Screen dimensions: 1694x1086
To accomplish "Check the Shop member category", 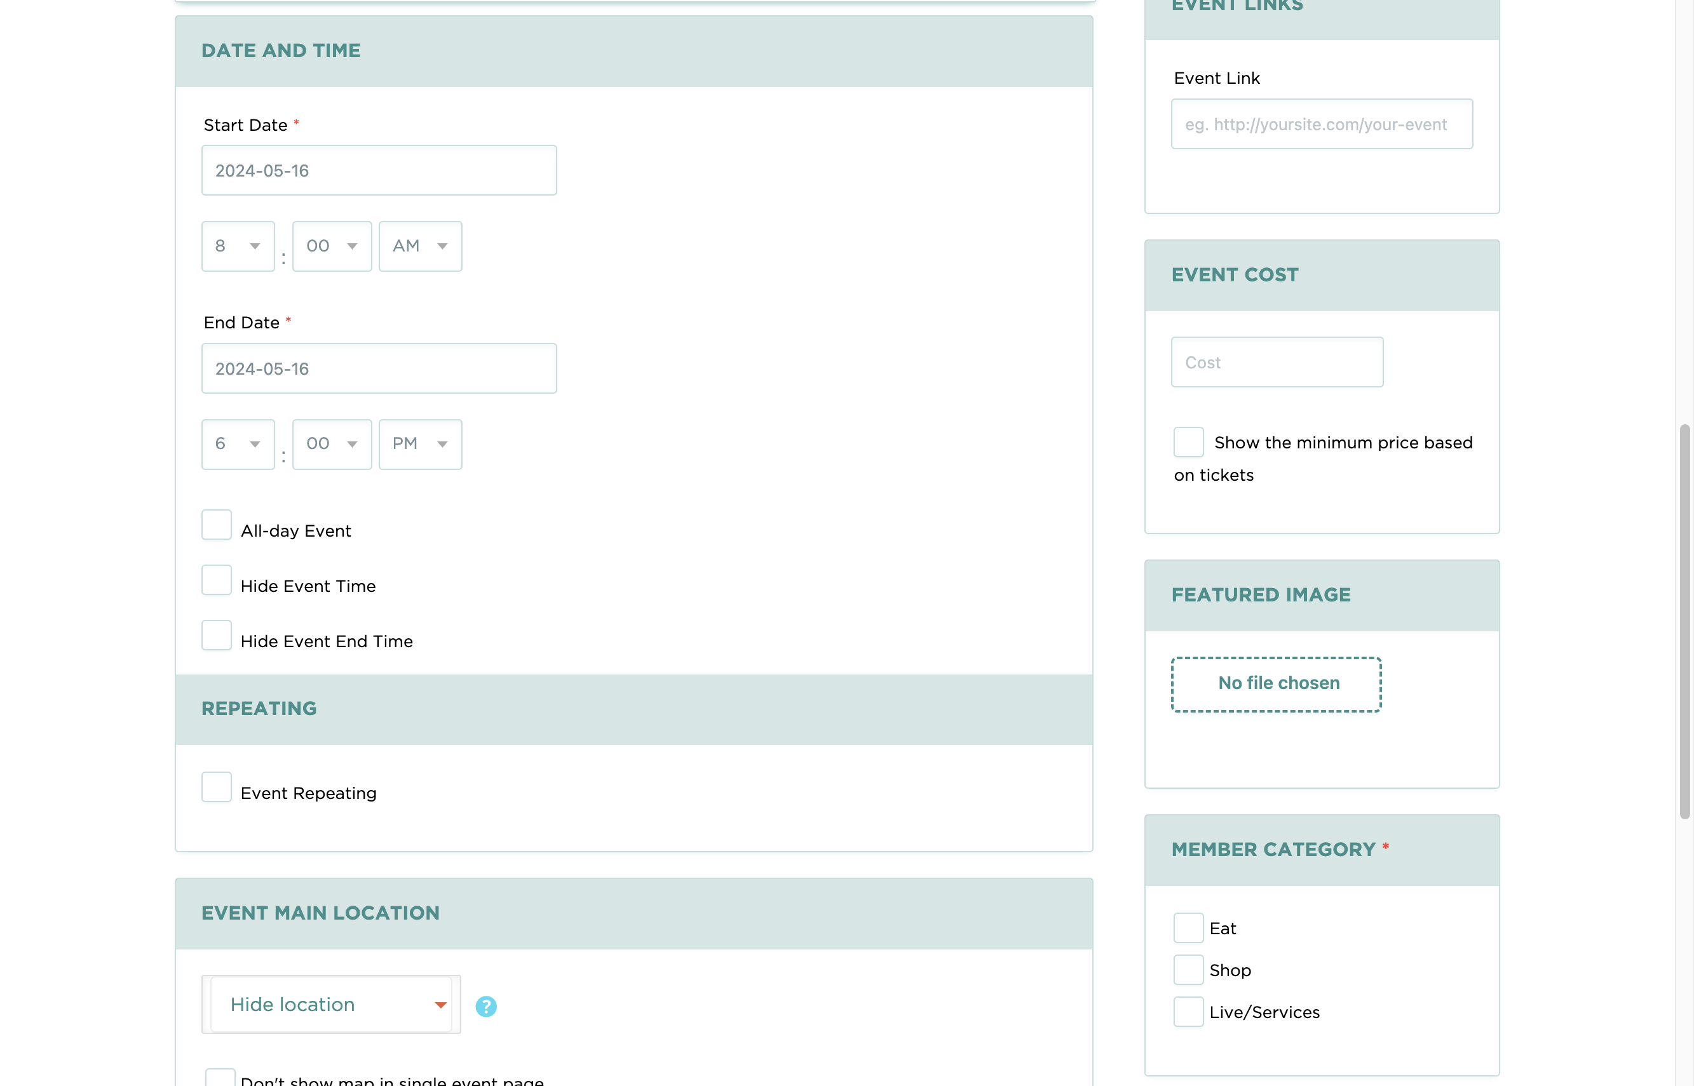I will pos(1189,970).
